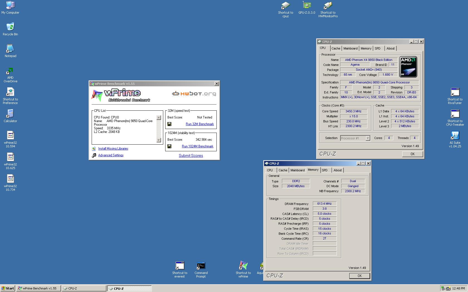
Task: Open About tab in upper CPU-Z window
Action: 390,48
